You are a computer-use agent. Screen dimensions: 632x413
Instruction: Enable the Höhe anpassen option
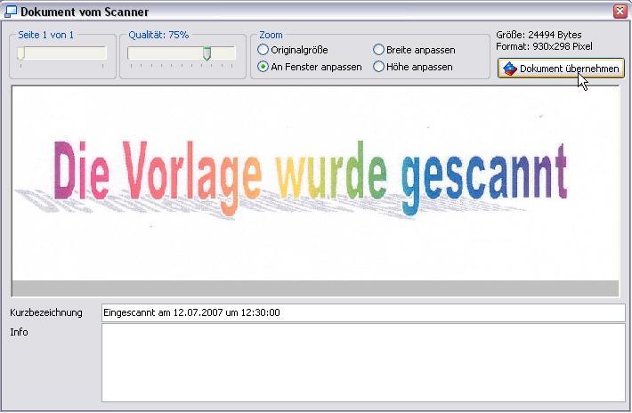(379, 67)
